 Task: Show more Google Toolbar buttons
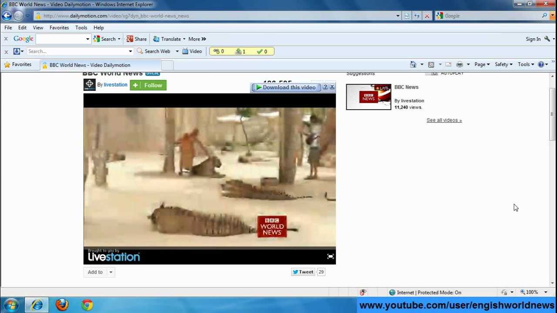coord(197,39)
